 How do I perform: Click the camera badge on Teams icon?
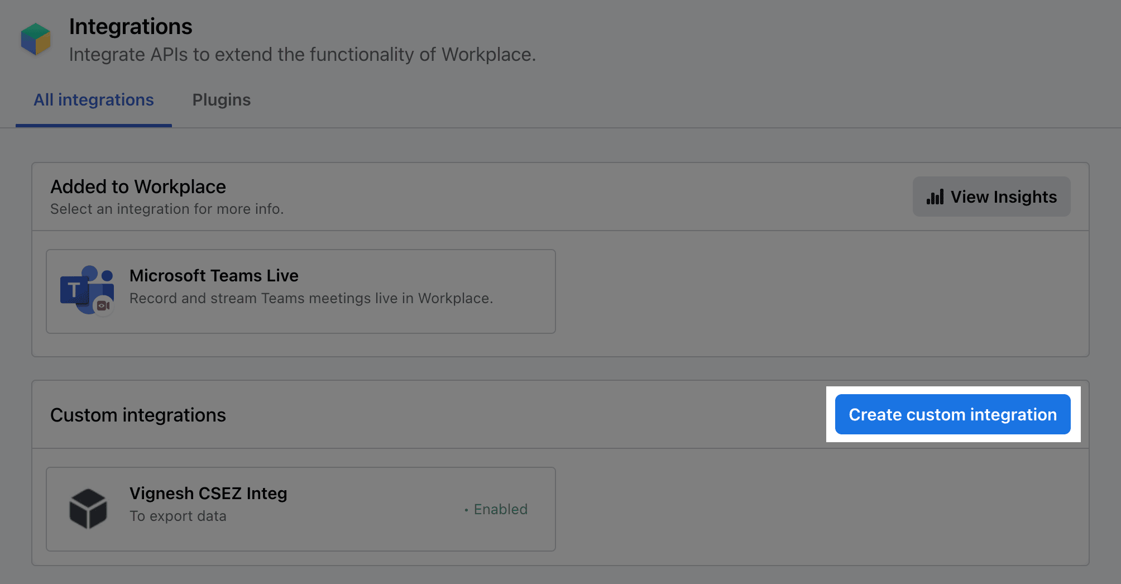click(x=103, y=306)
